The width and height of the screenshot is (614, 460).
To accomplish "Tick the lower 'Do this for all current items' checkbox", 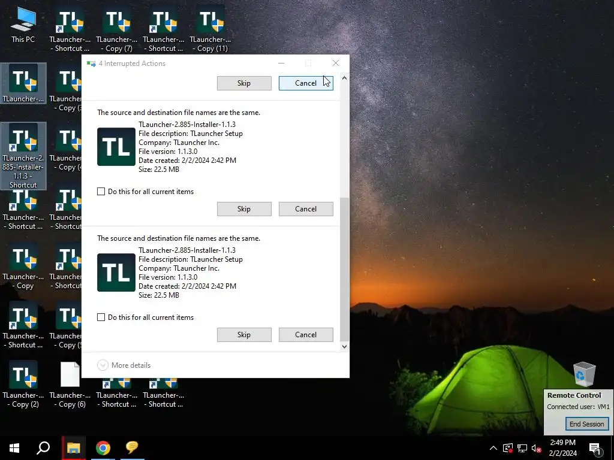I will click(x=101, y=317).
